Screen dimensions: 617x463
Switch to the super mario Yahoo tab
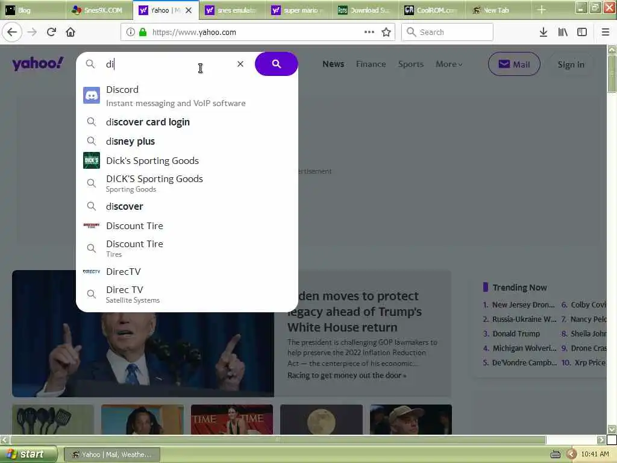tap(299, 10)
